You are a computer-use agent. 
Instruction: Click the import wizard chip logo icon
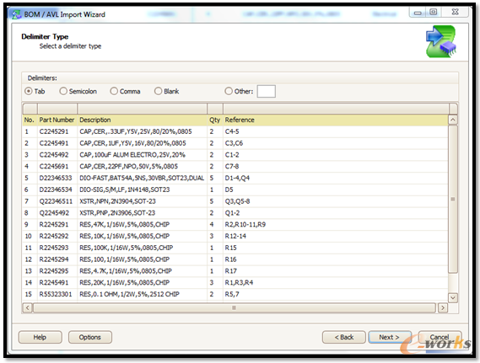pos(441,41)
